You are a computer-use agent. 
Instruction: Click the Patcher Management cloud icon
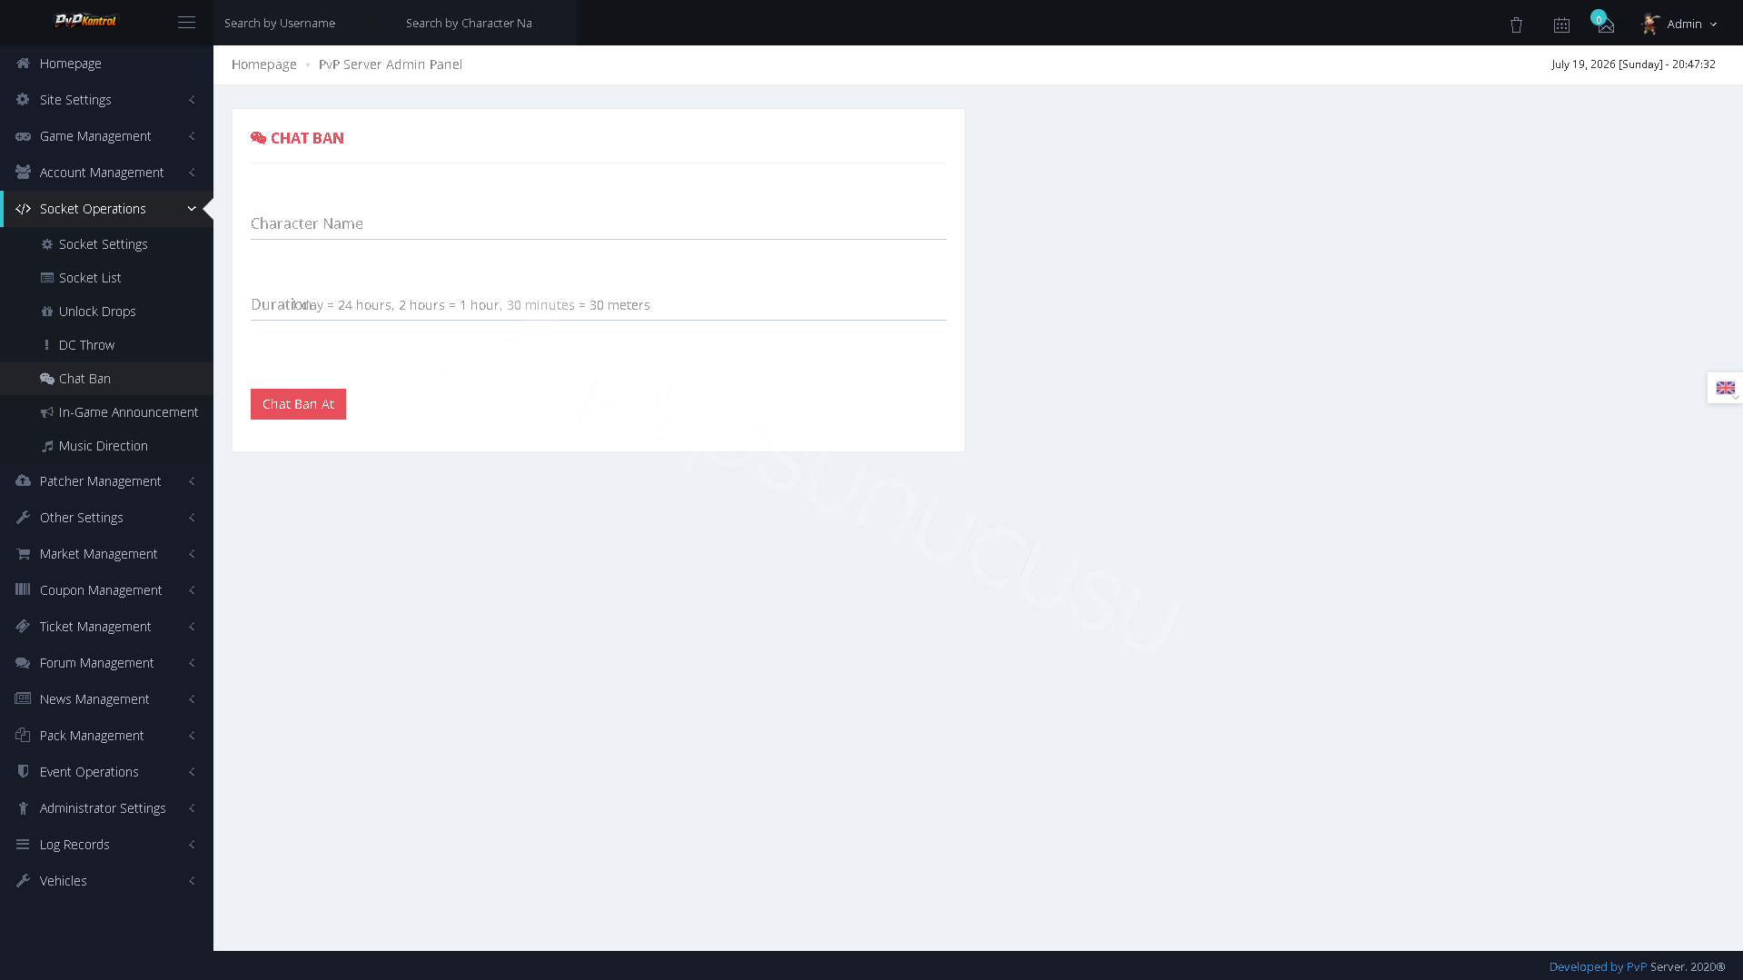tap(23, 481)
